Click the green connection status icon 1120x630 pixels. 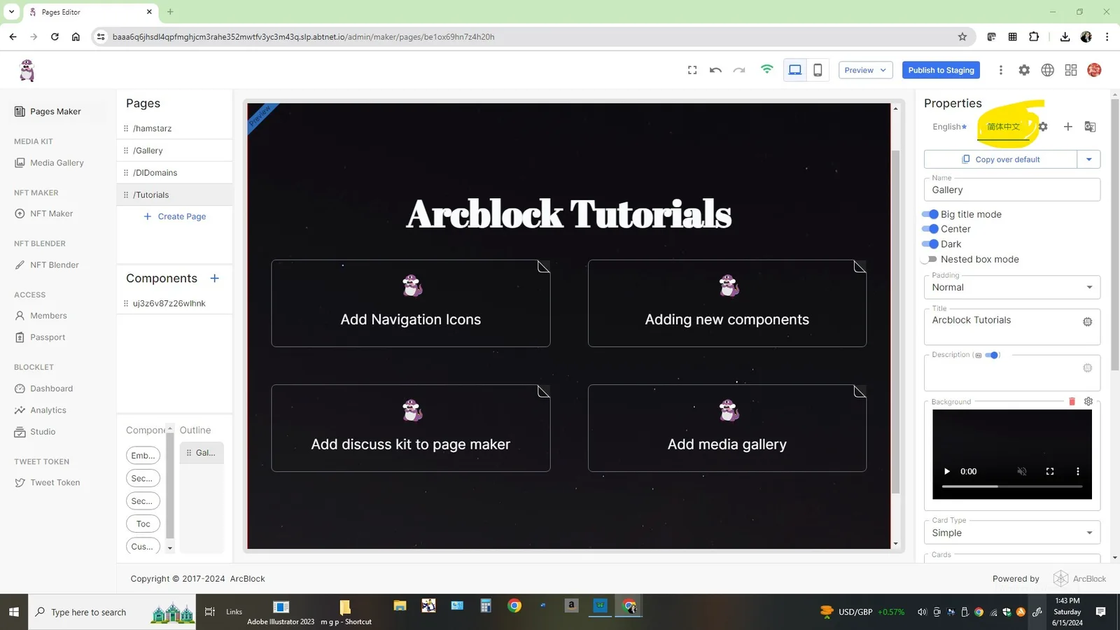[x=767, y=69]
